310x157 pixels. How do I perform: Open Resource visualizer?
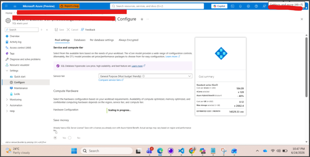tap(20, 65)
